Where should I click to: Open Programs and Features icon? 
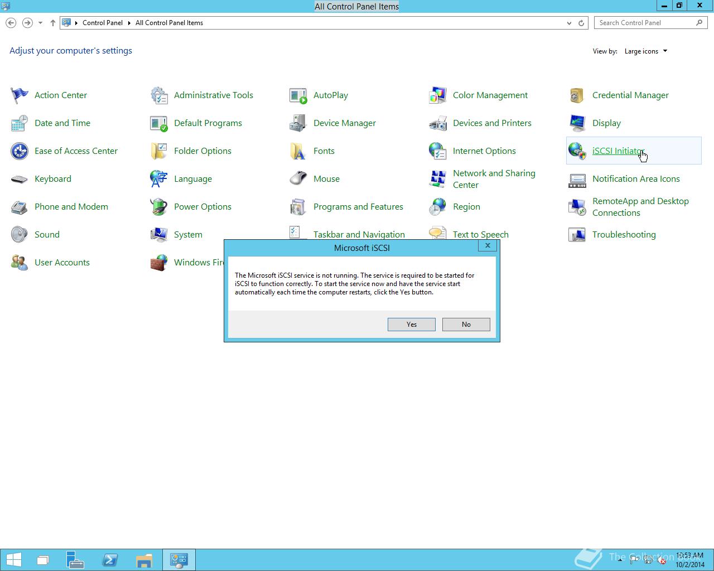[298, 207]
